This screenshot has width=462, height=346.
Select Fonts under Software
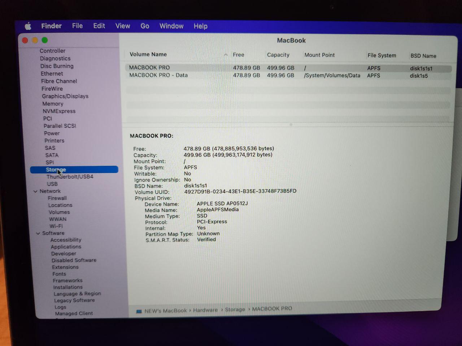tap(59, 274)
